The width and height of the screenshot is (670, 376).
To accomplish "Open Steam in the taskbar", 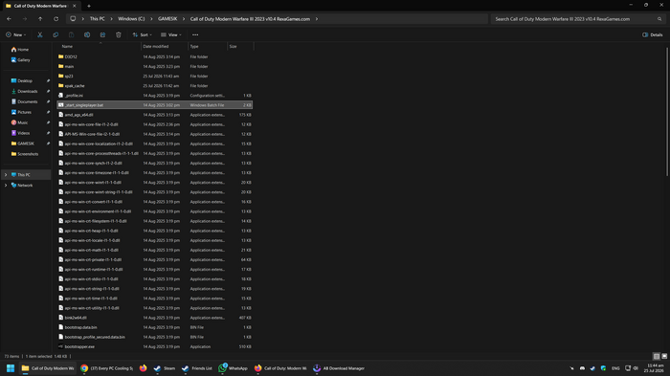I will pos(165,368).
